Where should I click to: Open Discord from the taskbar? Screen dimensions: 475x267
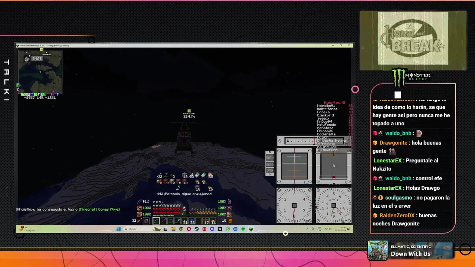tap(212, 229)
